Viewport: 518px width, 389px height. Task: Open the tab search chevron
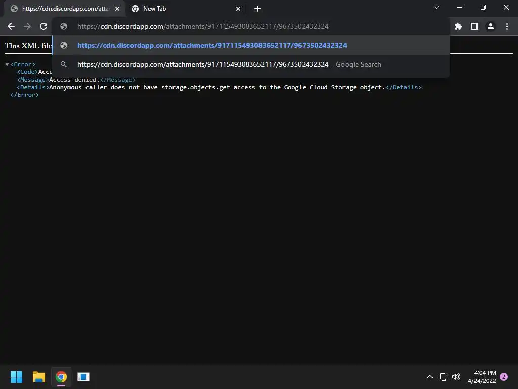point(437,7)
